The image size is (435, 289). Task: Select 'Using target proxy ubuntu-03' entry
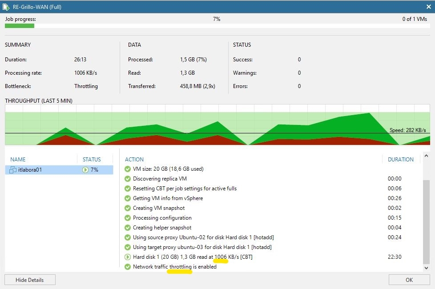point(202,247)
